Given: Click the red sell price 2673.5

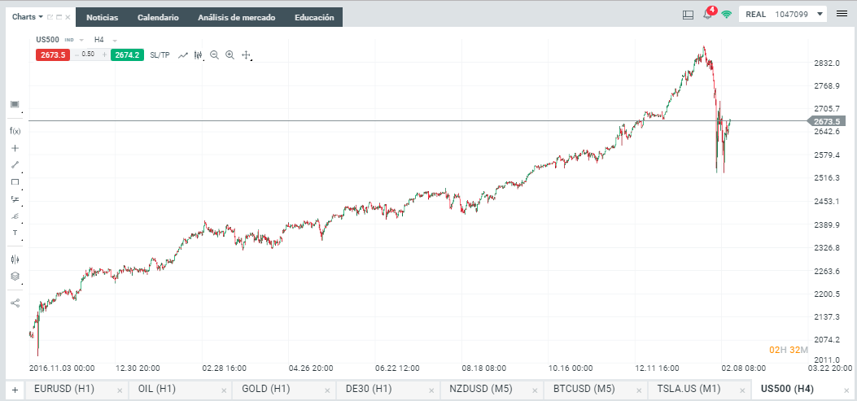Looking at the screenshot, I should point(50,54).
